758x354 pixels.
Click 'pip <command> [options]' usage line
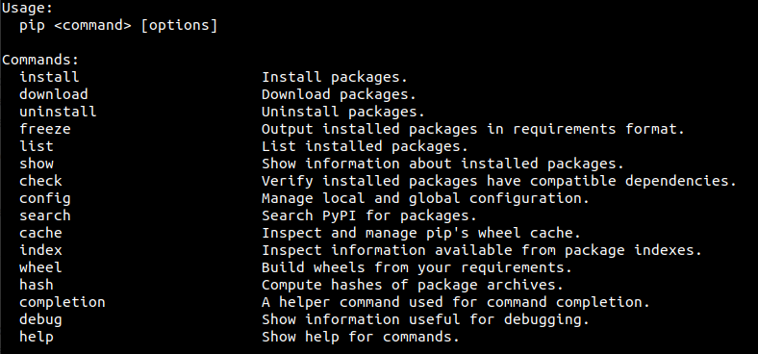coord(118,25)
